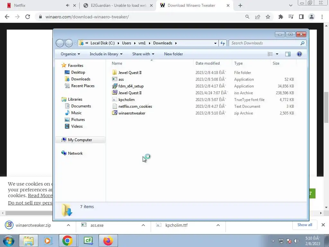This screenshot has height=247, width=329.
Task: Click the Explorer forward navigation button
Action: pos(69,43)
